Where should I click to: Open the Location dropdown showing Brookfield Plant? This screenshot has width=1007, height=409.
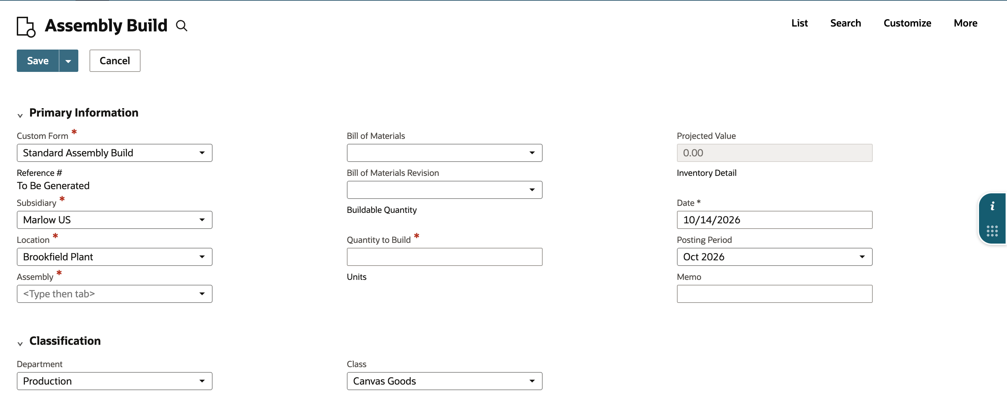pyautogui.click(x=115, y=257)
